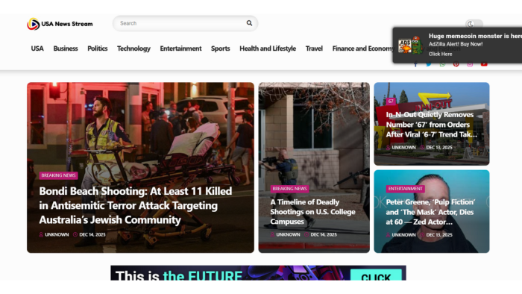Open the Twitter social icon
The height and width of the screenshot is (294, 522).
tap(429, 64)
